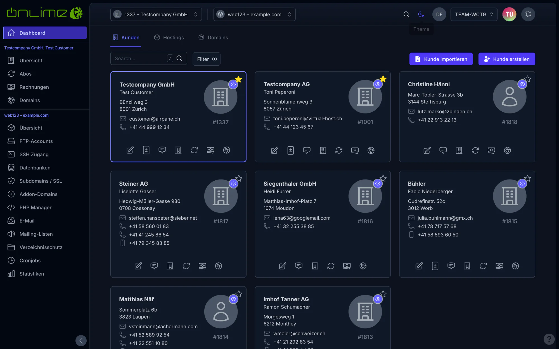
Task: Favorite Christine Hänni with the star
Action: coord(527,79)
